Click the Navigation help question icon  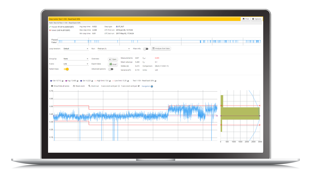[152, 86]
